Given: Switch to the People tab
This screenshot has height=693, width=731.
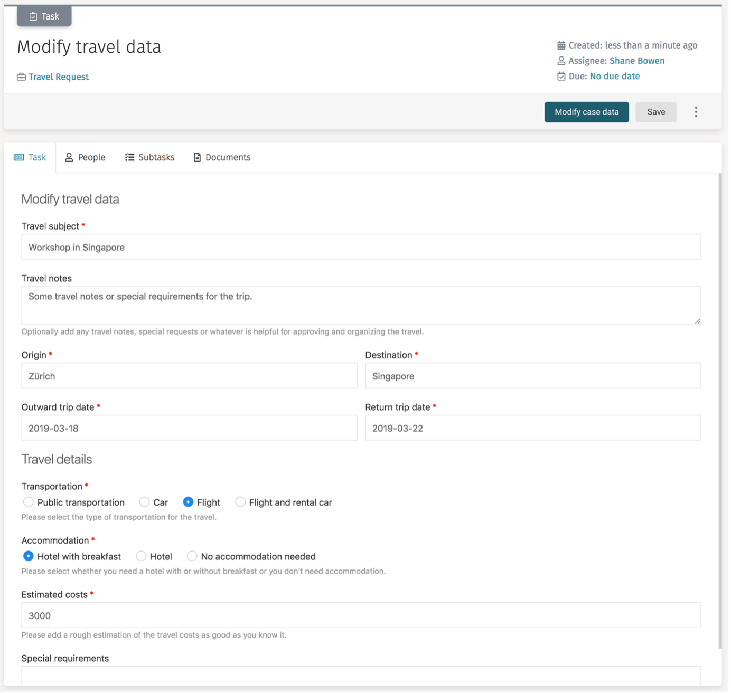Looking at the screenshot, I should (x=85, y=157).
